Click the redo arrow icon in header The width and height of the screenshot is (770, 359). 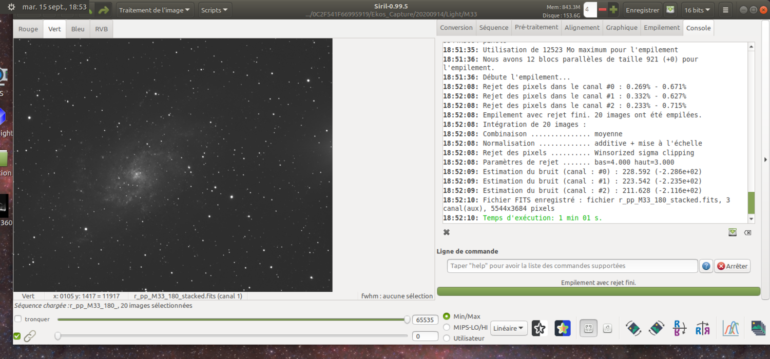(104, 10)
